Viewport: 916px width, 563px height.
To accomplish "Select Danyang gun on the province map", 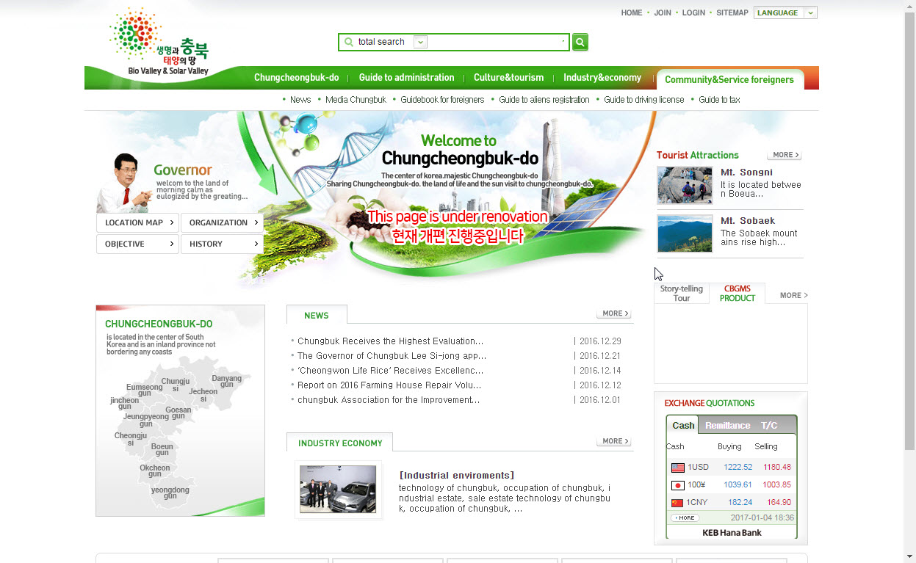I will 226,381.
